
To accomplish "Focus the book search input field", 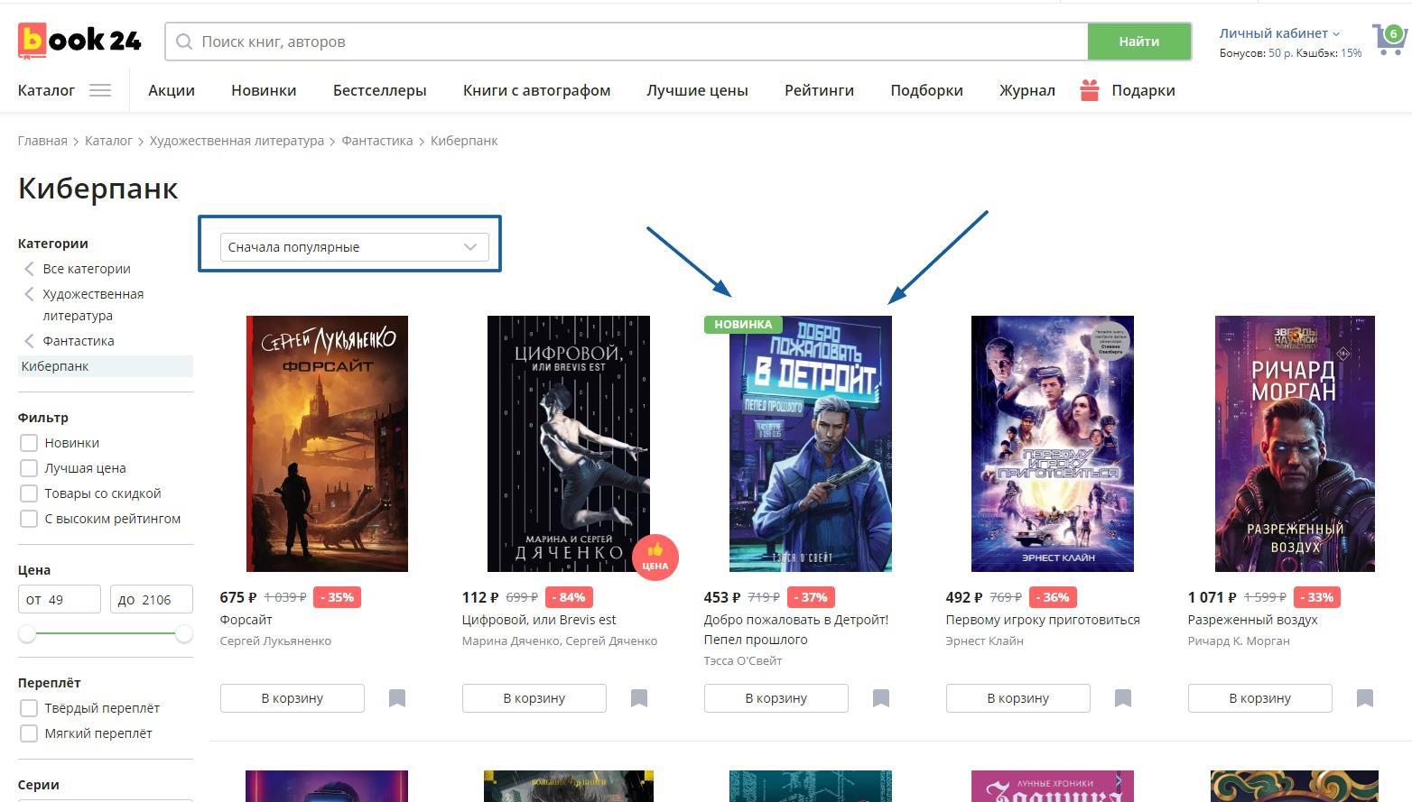I will pos(627,41).
